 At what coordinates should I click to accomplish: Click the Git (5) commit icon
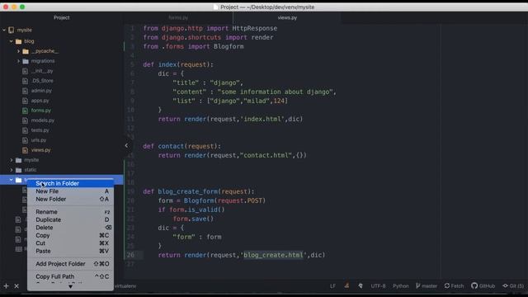coord(505,285)
